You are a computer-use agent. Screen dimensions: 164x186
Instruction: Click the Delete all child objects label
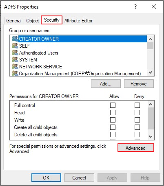click(x=36, y=135)
